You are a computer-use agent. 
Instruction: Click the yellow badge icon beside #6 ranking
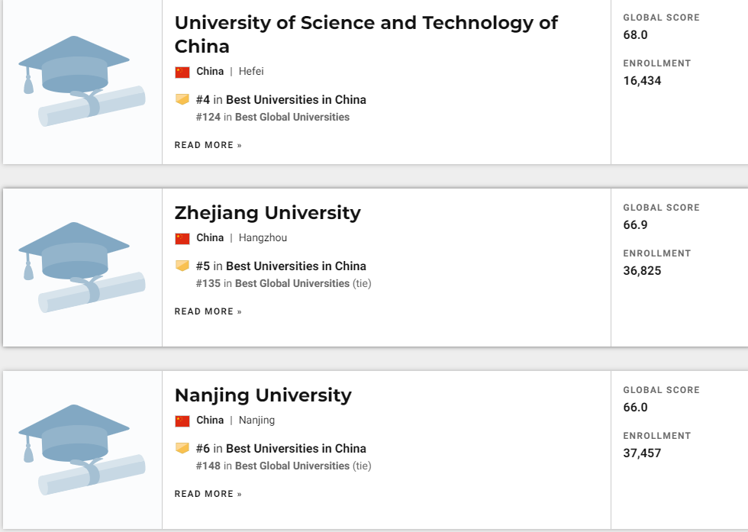[182, 448]
